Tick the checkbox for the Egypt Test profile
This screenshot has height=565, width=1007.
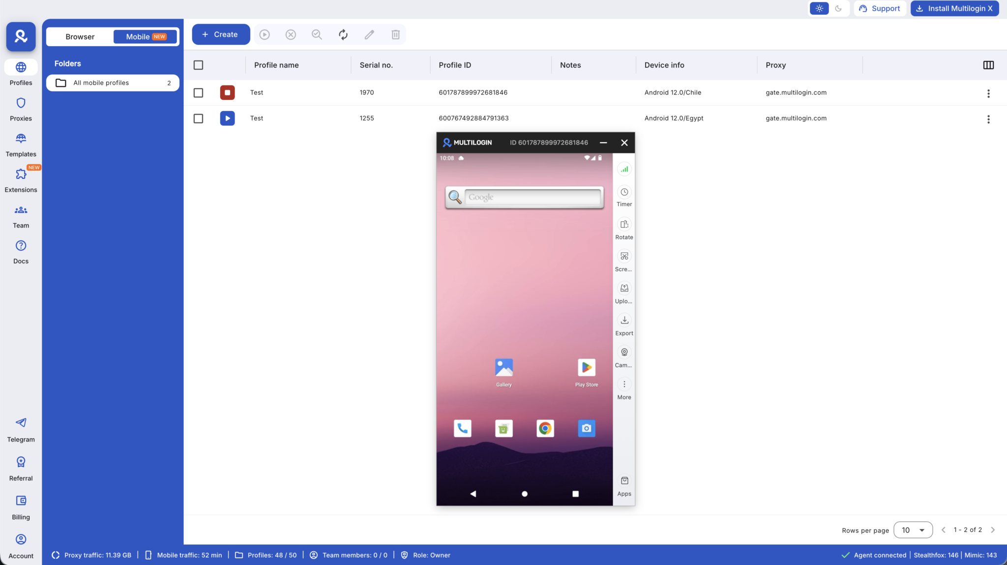click(x=198, y=119)
